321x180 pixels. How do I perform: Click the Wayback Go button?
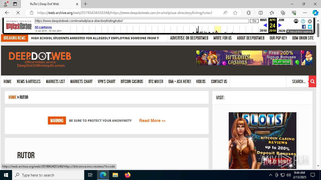click(254, 21)
